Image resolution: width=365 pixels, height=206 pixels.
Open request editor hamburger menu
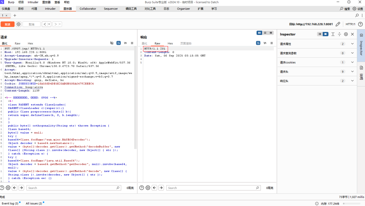[x=132, y=43]
